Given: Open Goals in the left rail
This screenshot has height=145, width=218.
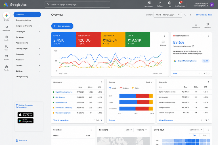Looking at the screenshot, I should click(x=6, y=38).
